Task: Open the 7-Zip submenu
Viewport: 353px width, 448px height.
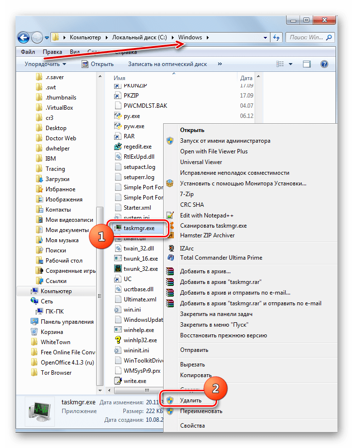Action: 186,194
